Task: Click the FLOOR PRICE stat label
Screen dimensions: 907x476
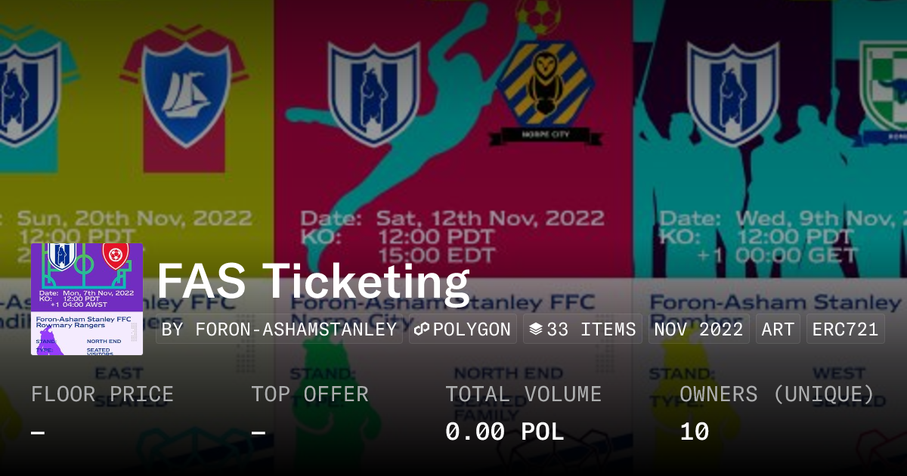Action: pyautogui.click(x=102, y=394)
